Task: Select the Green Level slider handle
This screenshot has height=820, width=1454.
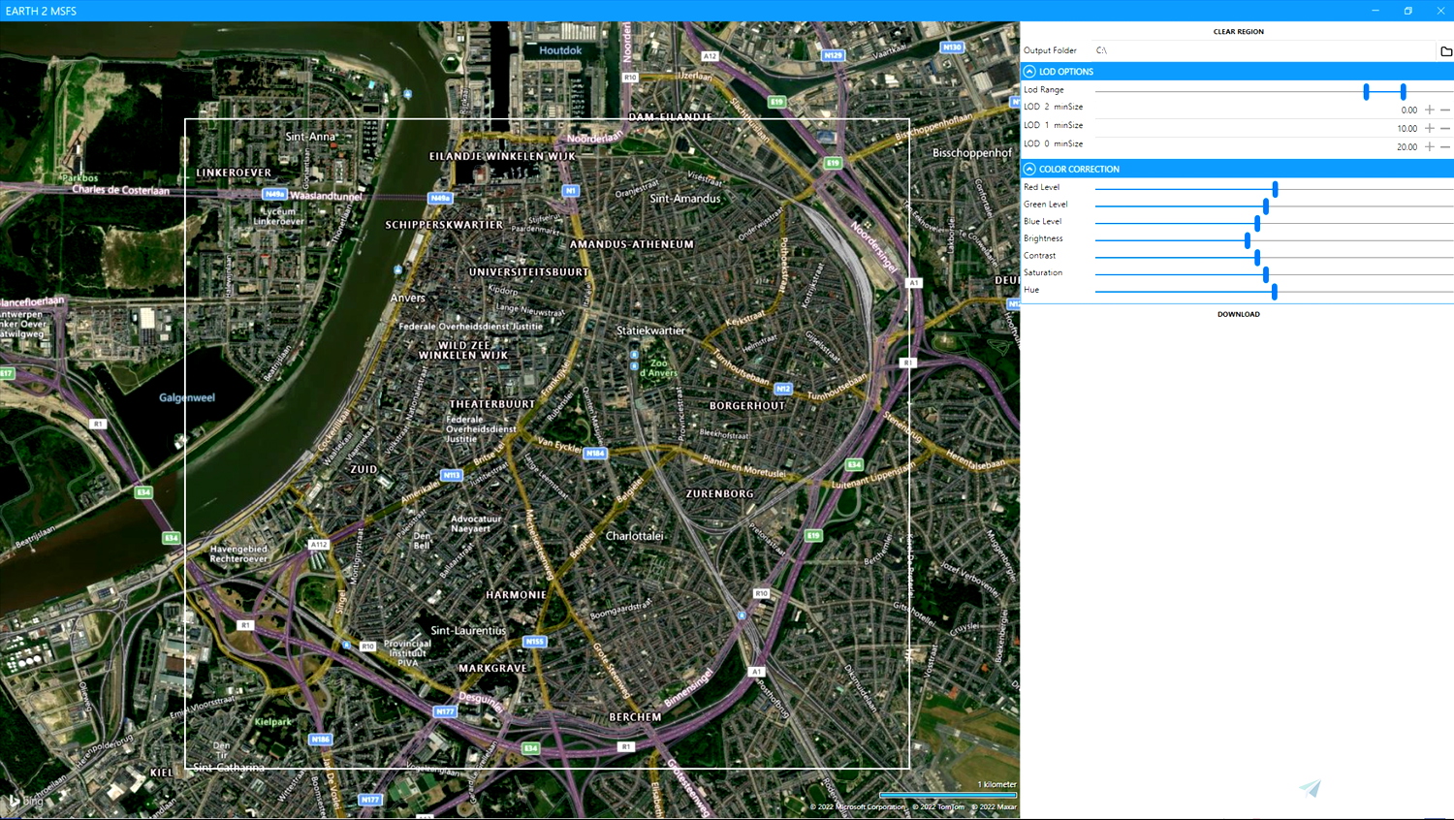Action: point(1266,205)
